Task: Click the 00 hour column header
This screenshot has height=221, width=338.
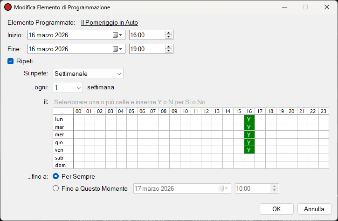Action: 79,111
